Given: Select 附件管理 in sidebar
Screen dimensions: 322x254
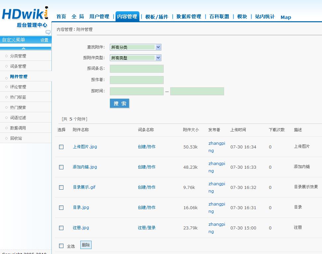Looking at the screenshot, I should [19, 77].
